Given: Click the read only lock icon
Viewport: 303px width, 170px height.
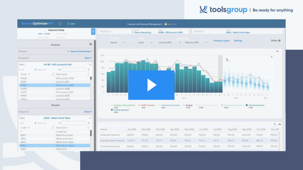Looking at the screenshot, I should pyautogui.click(x=166, y=24).
